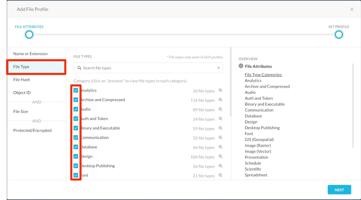Toggle the Design category checkbox
361x200 pixels.
coord(76,156)
